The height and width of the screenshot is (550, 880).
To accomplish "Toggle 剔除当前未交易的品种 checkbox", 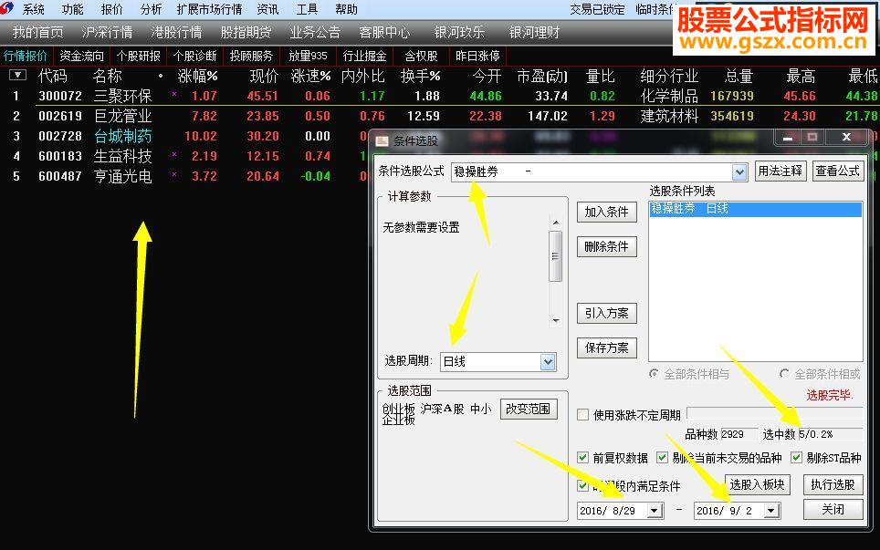I will (662, 458).
